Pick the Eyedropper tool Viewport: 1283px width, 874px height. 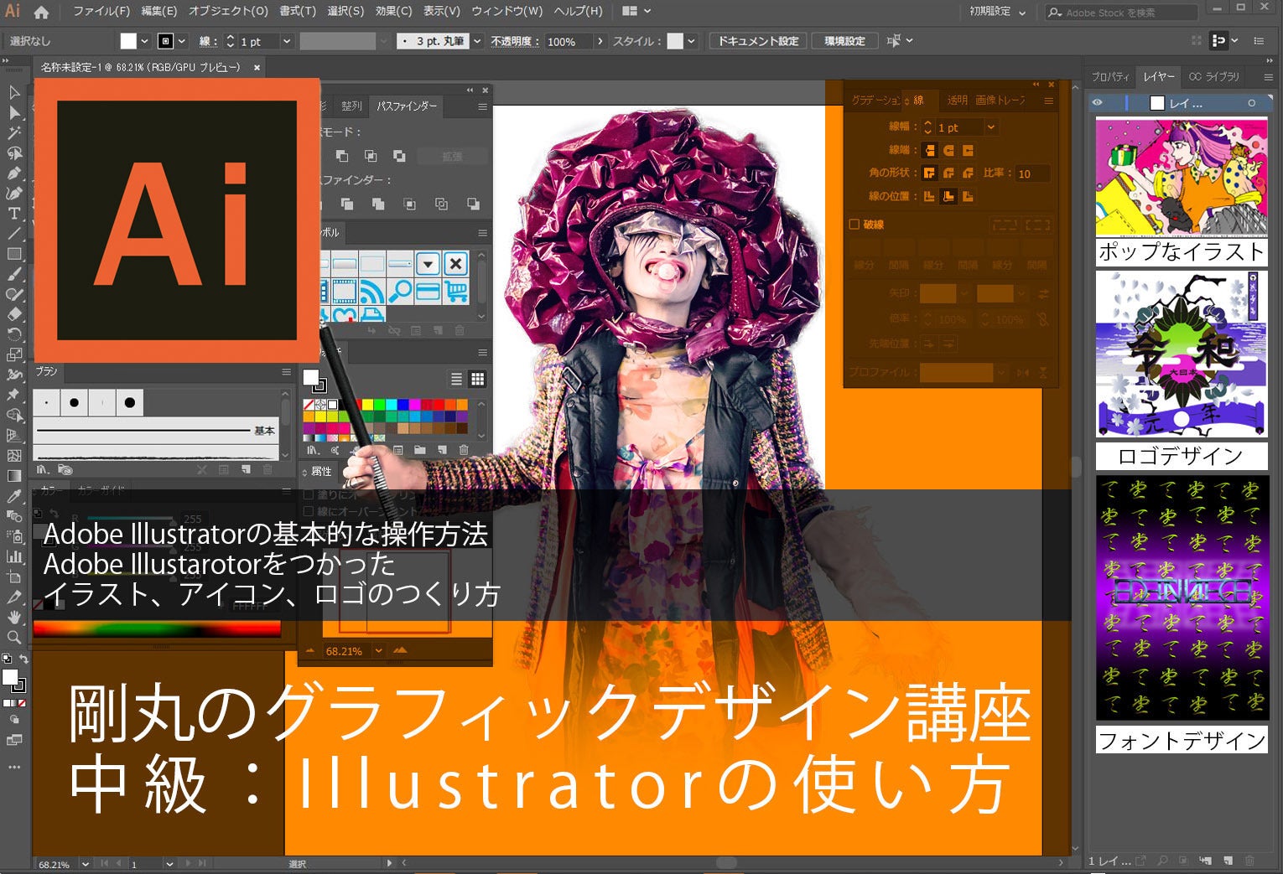[x=14, y=496]
